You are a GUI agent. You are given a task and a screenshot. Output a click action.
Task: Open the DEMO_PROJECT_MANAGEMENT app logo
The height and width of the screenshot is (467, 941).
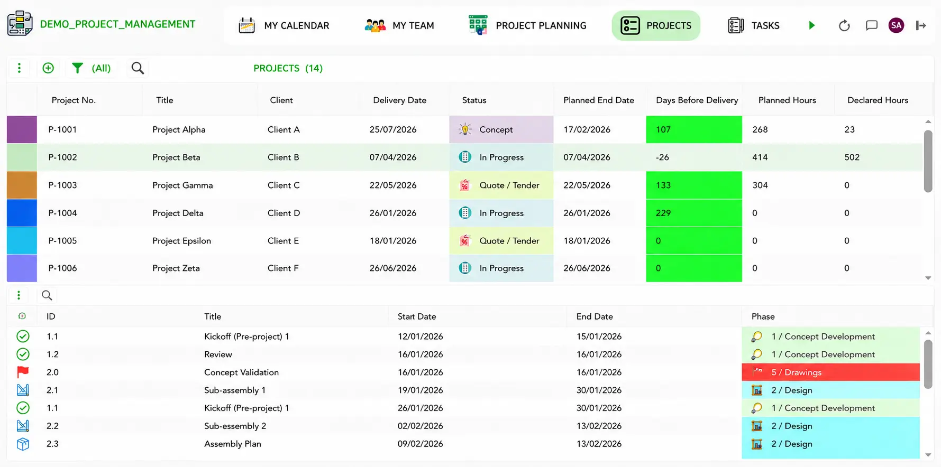20,24
